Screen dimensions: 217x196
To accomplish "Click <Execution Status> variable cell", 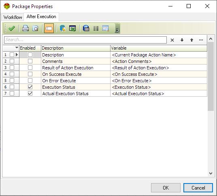I will (159, 87).
